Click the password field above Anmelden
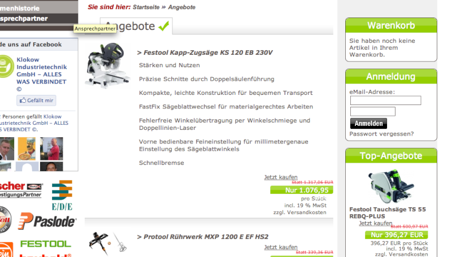 coord(373,111)
